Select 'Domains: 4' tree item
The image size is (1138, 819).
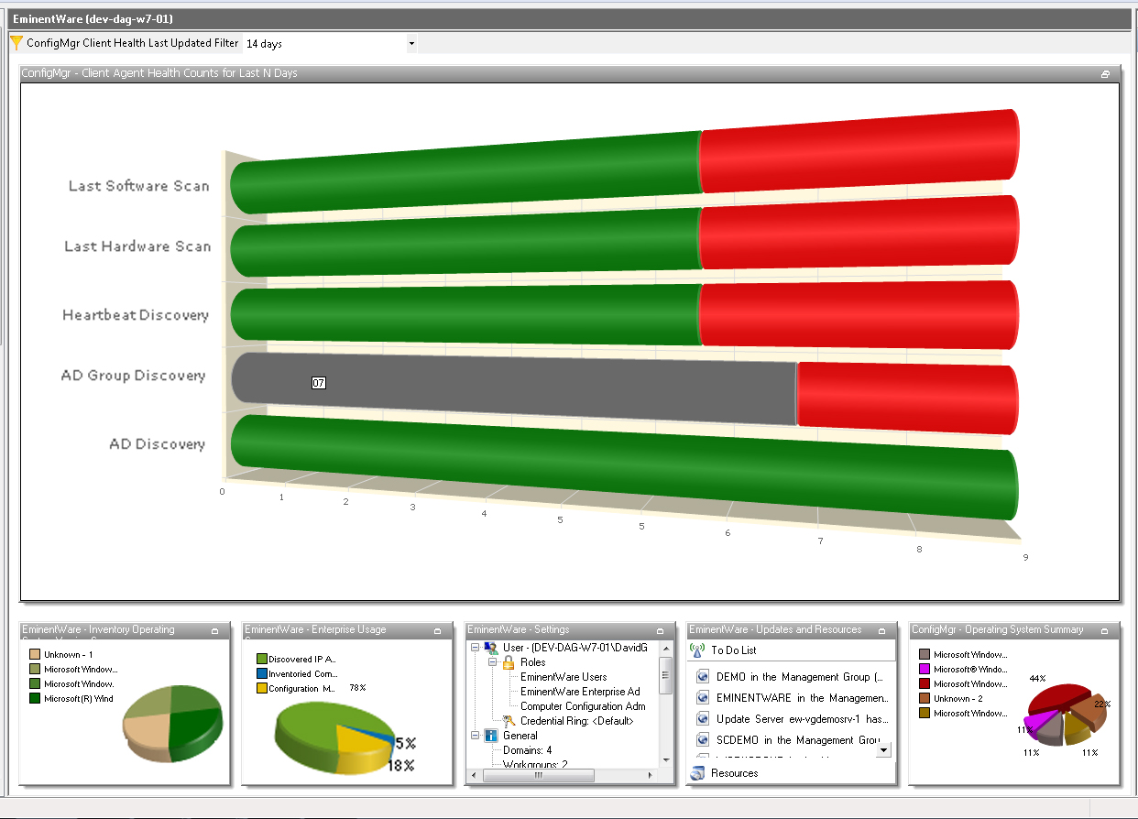coord(527,750)
